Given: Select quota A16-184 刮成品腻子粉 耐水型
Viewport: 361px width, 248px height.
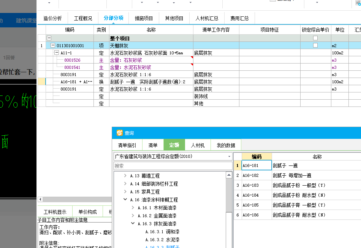Looking at the screenshot, I should (298, 195).
